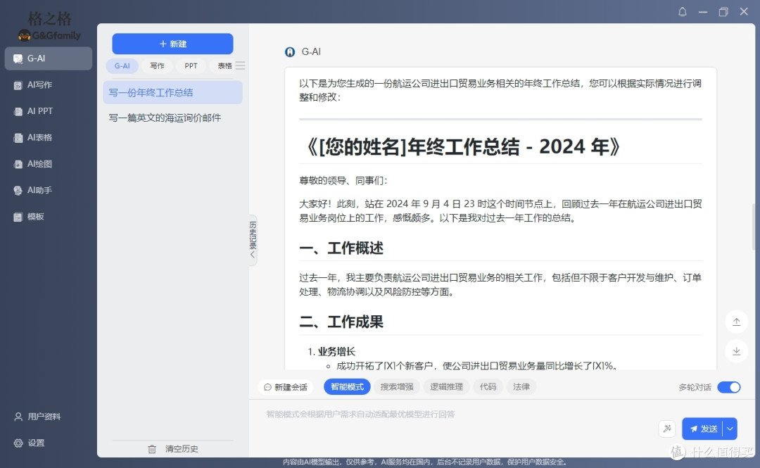Open the dropdown arrow next to 发送
Image resolution: width=760 pixels, height=468 pixels.
(x=730, y=429)
